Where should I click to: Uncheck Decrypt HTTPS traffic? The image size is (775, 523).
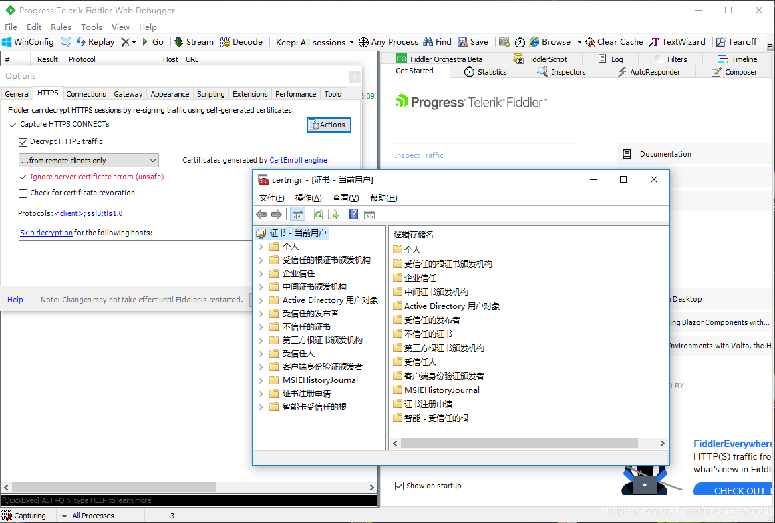23,142
